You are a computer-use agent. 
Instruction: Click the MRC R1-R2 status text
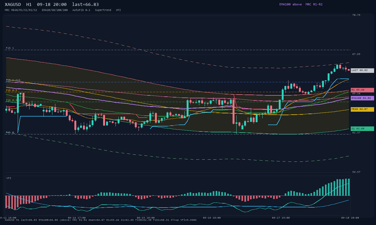[x=314, y=4]
